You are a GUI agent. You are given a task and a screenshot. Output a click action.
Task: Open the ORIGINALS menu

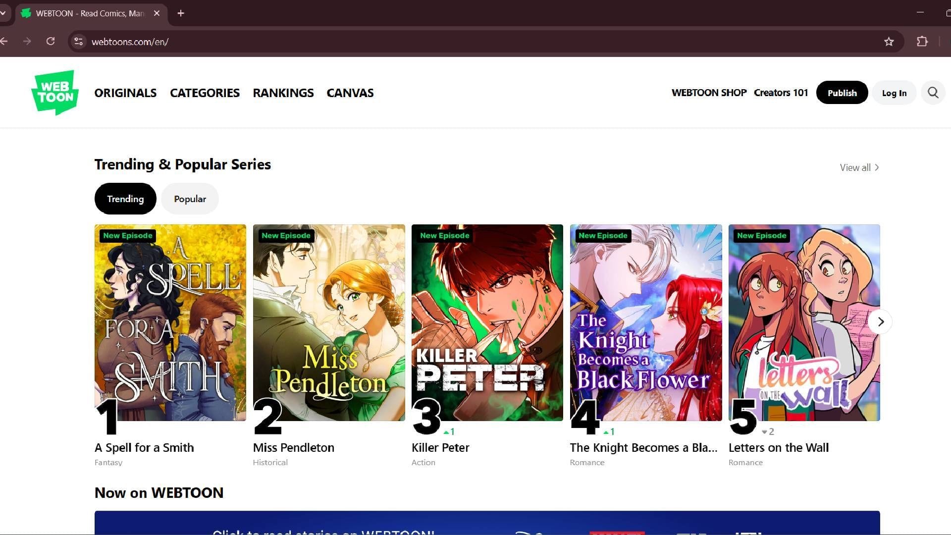point(125,93)
